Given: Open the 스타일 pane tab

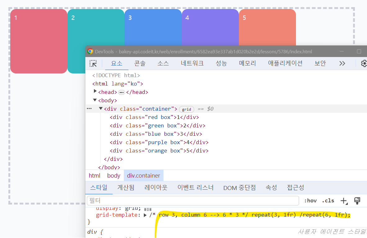Looking at the screenshot, I should (99, 187).
